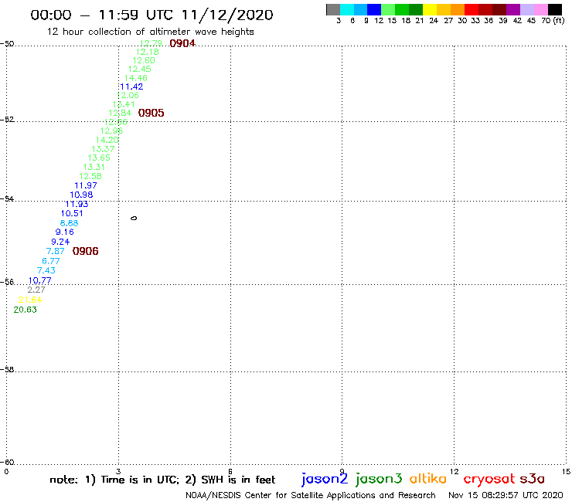The height and width of the screenshot is (502, 572).
Task: Select the light blue 6.77 reading
Action: click(x=51, y=261)
